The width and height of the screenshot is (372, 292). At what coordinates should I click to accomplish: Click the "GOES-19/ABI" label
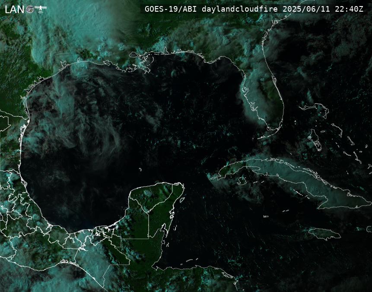(x=171, y=9)
